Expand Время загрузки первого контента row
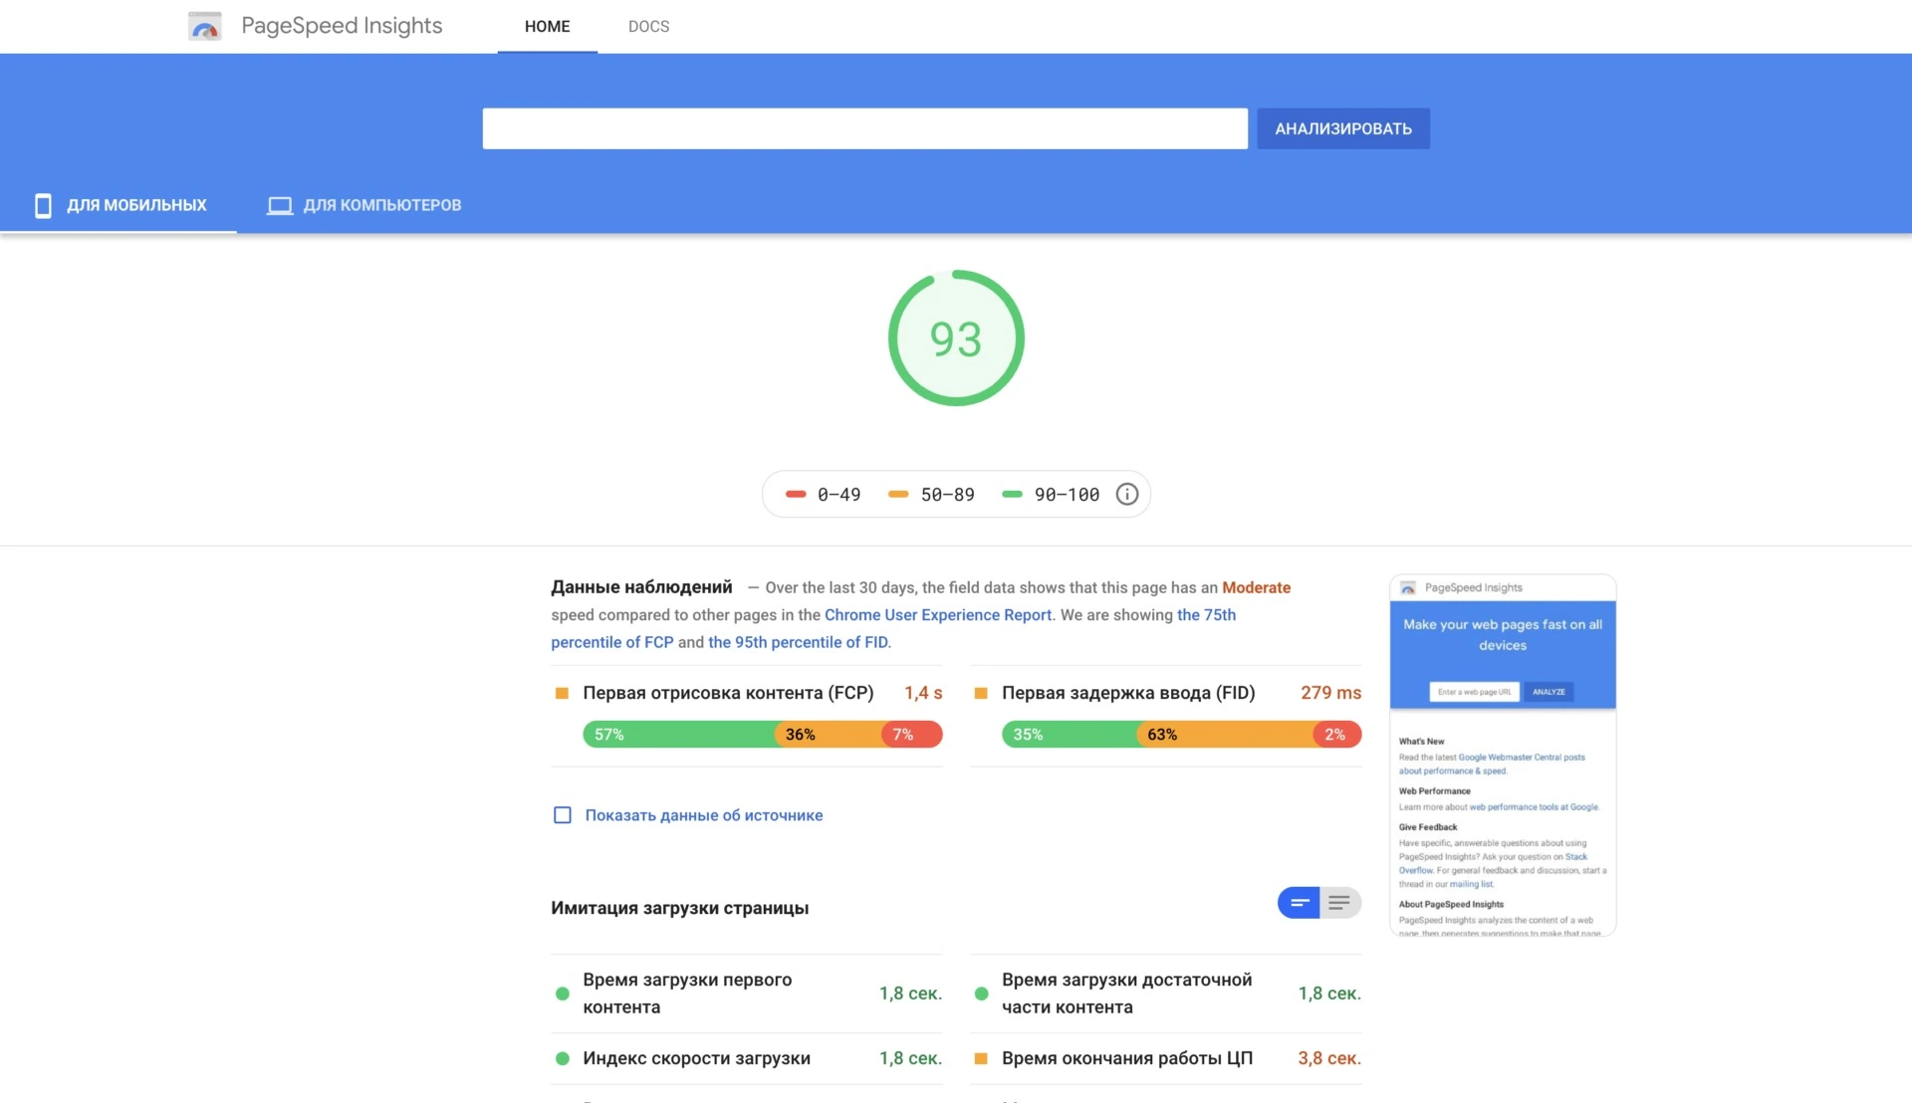Viewport: 1912px width, 1103px height. [687, 993]
